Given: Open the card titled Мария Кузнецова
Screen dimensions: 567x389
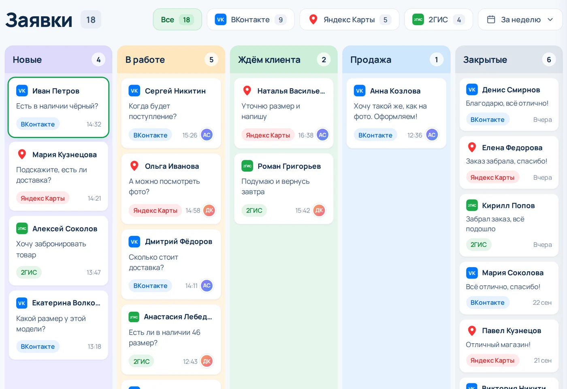Looking at the screenshot, I should pyautogui.click(x=59, y=176).
